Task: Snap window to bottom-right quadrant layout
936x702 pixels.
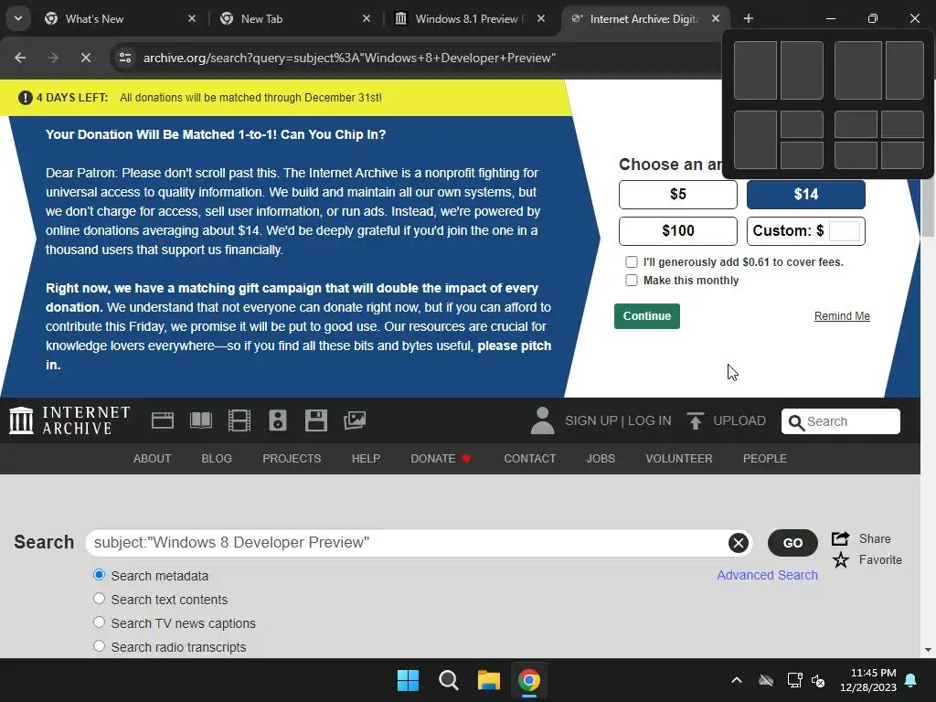Action: coord(902,155)
